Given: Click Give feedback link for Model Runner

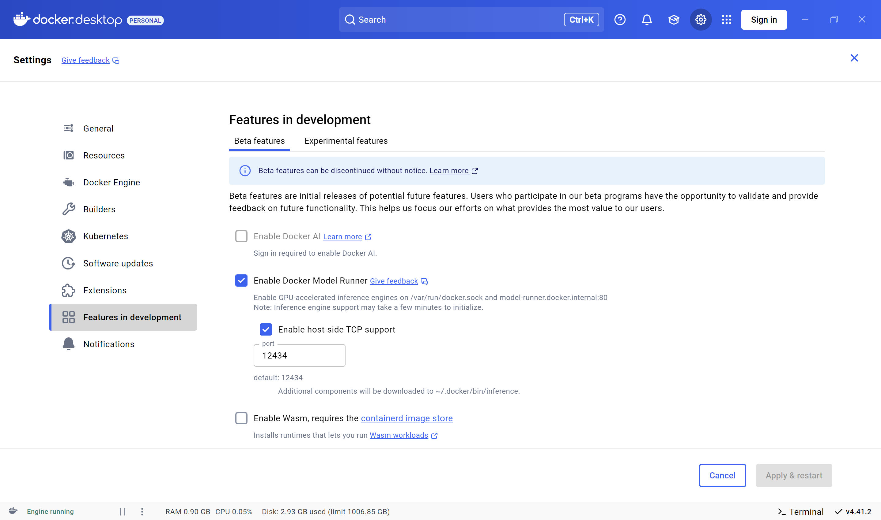Looking at the screenshot, I should pyautogui.click(x=394, y=281).
